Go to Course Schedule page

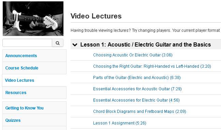click(x=22, y=68)
